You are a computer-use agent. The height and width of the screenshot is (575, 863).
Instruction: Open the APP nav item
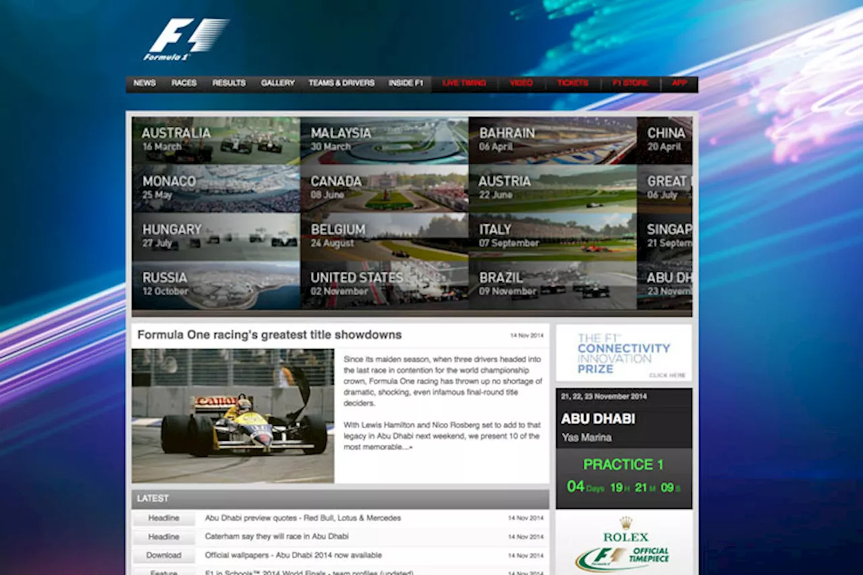679,84
